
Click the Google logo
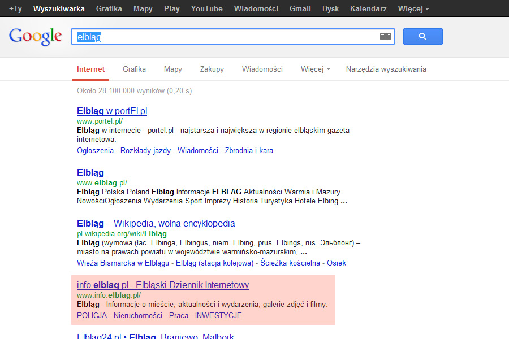[x=36, y=37]
